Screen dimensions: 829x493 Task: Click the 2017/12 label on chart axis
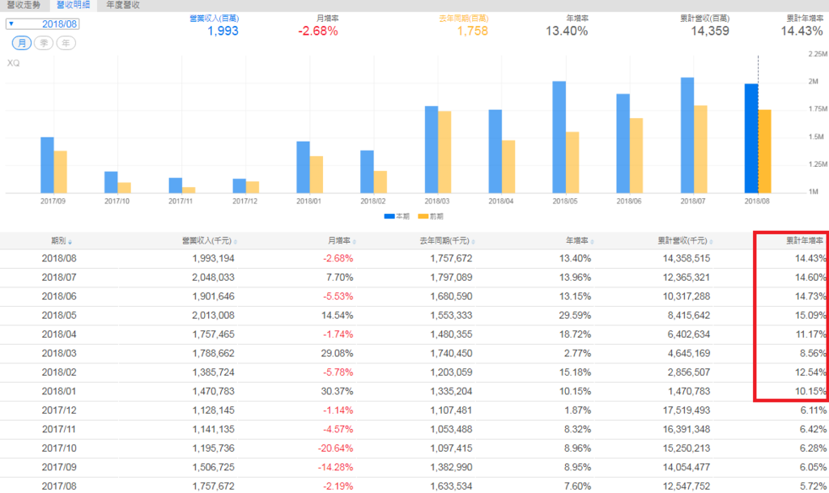coord(244,202)
